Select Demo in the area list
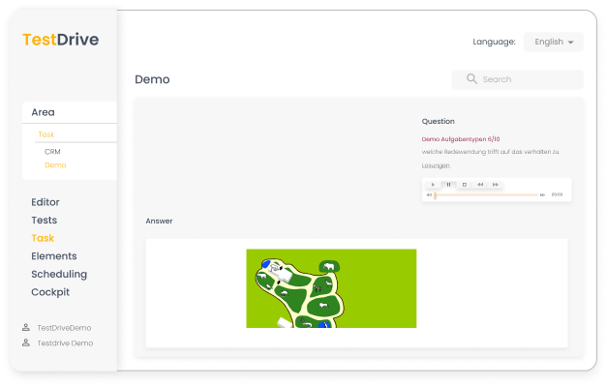Screen dimensions: 607x386 pos(55,165)
